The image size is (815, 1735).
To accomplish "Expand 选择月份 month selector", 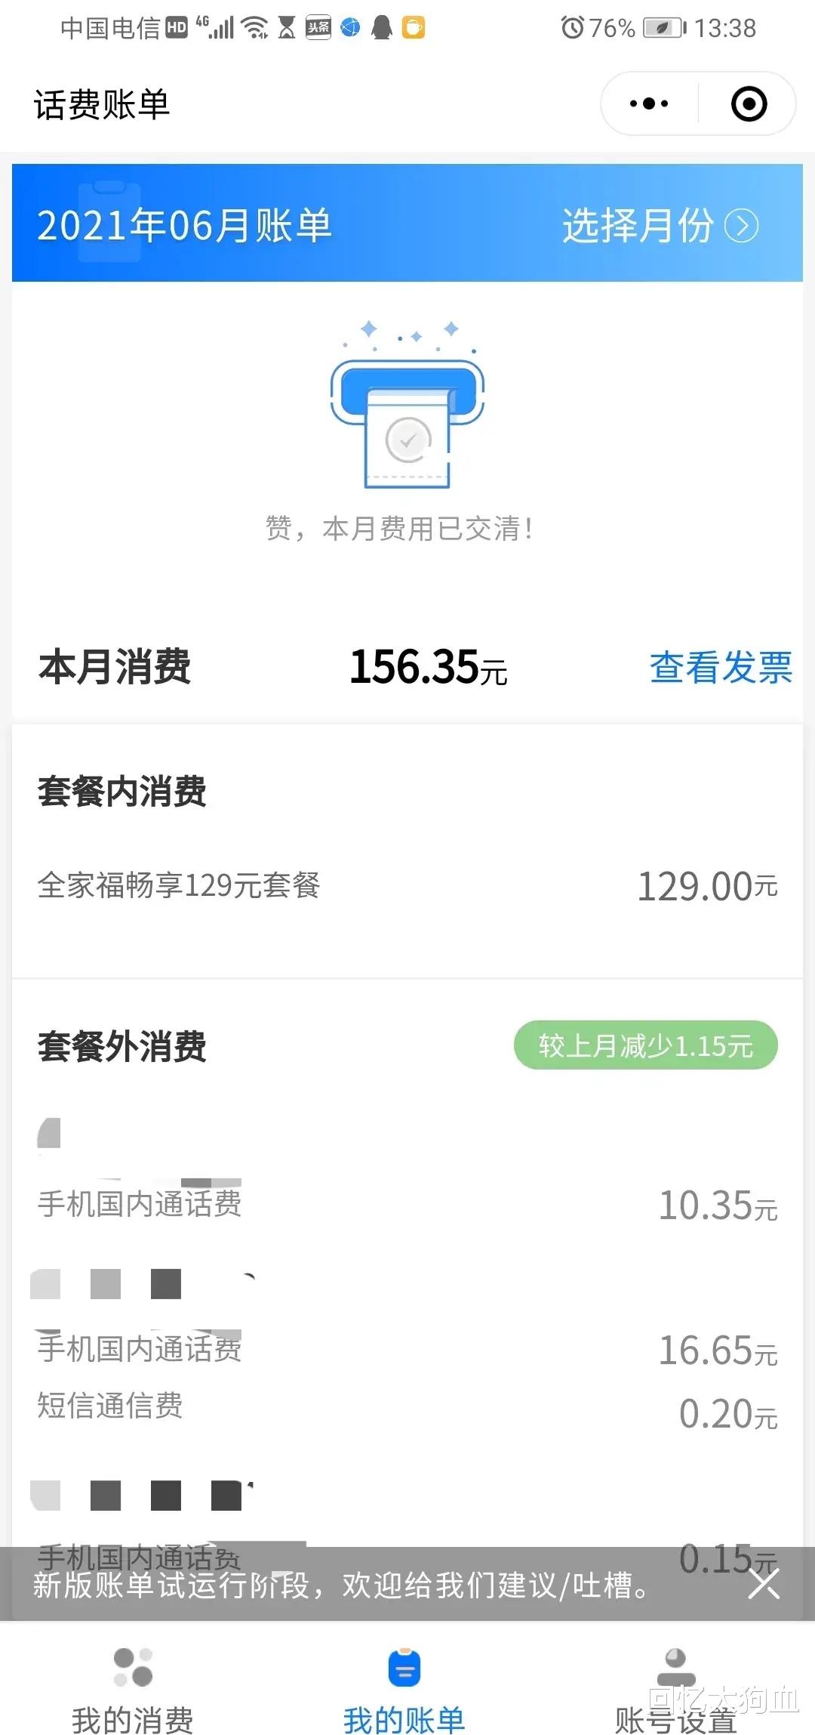I will point(638,225).
